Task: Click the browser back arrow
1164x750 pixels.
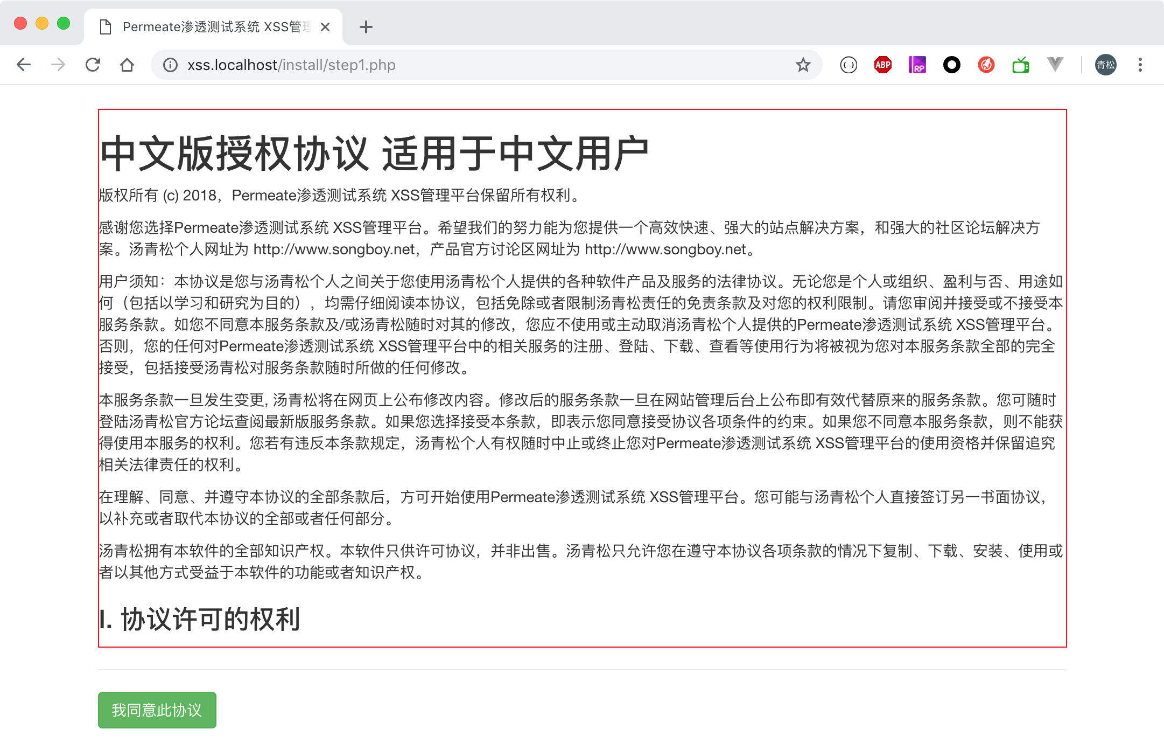Action: (x=24, y=65)
